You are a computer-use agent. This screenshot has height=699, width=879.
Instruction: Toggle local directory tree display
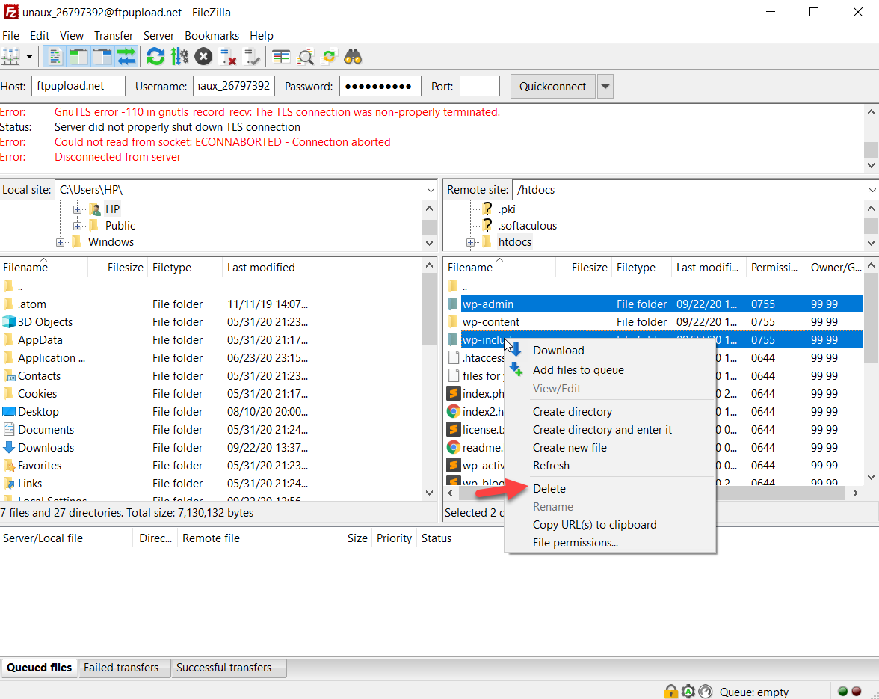[78, 57]
